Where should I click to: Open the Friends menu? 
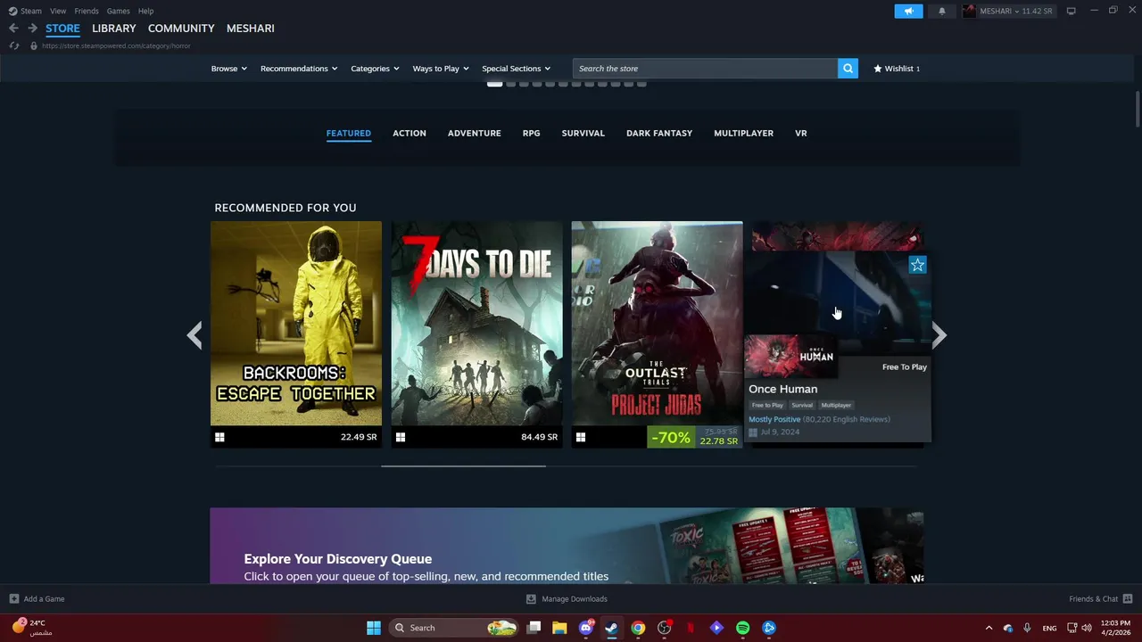(x=87, y=11)
